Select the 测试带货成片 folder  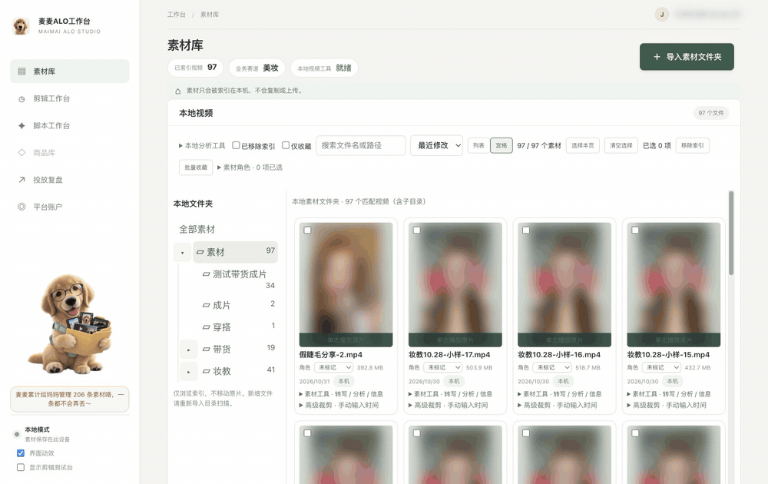tap(237, 280)
